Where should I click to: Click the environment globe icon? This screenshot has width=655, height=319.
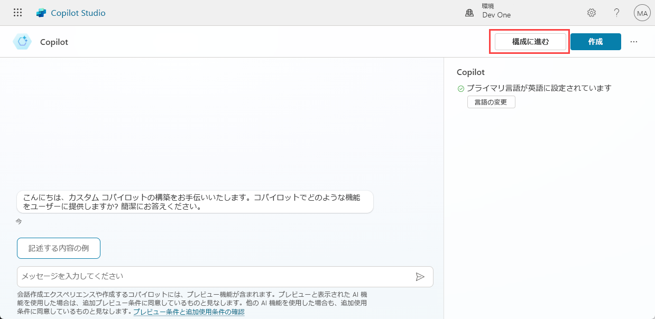click(x=469, y=13)
